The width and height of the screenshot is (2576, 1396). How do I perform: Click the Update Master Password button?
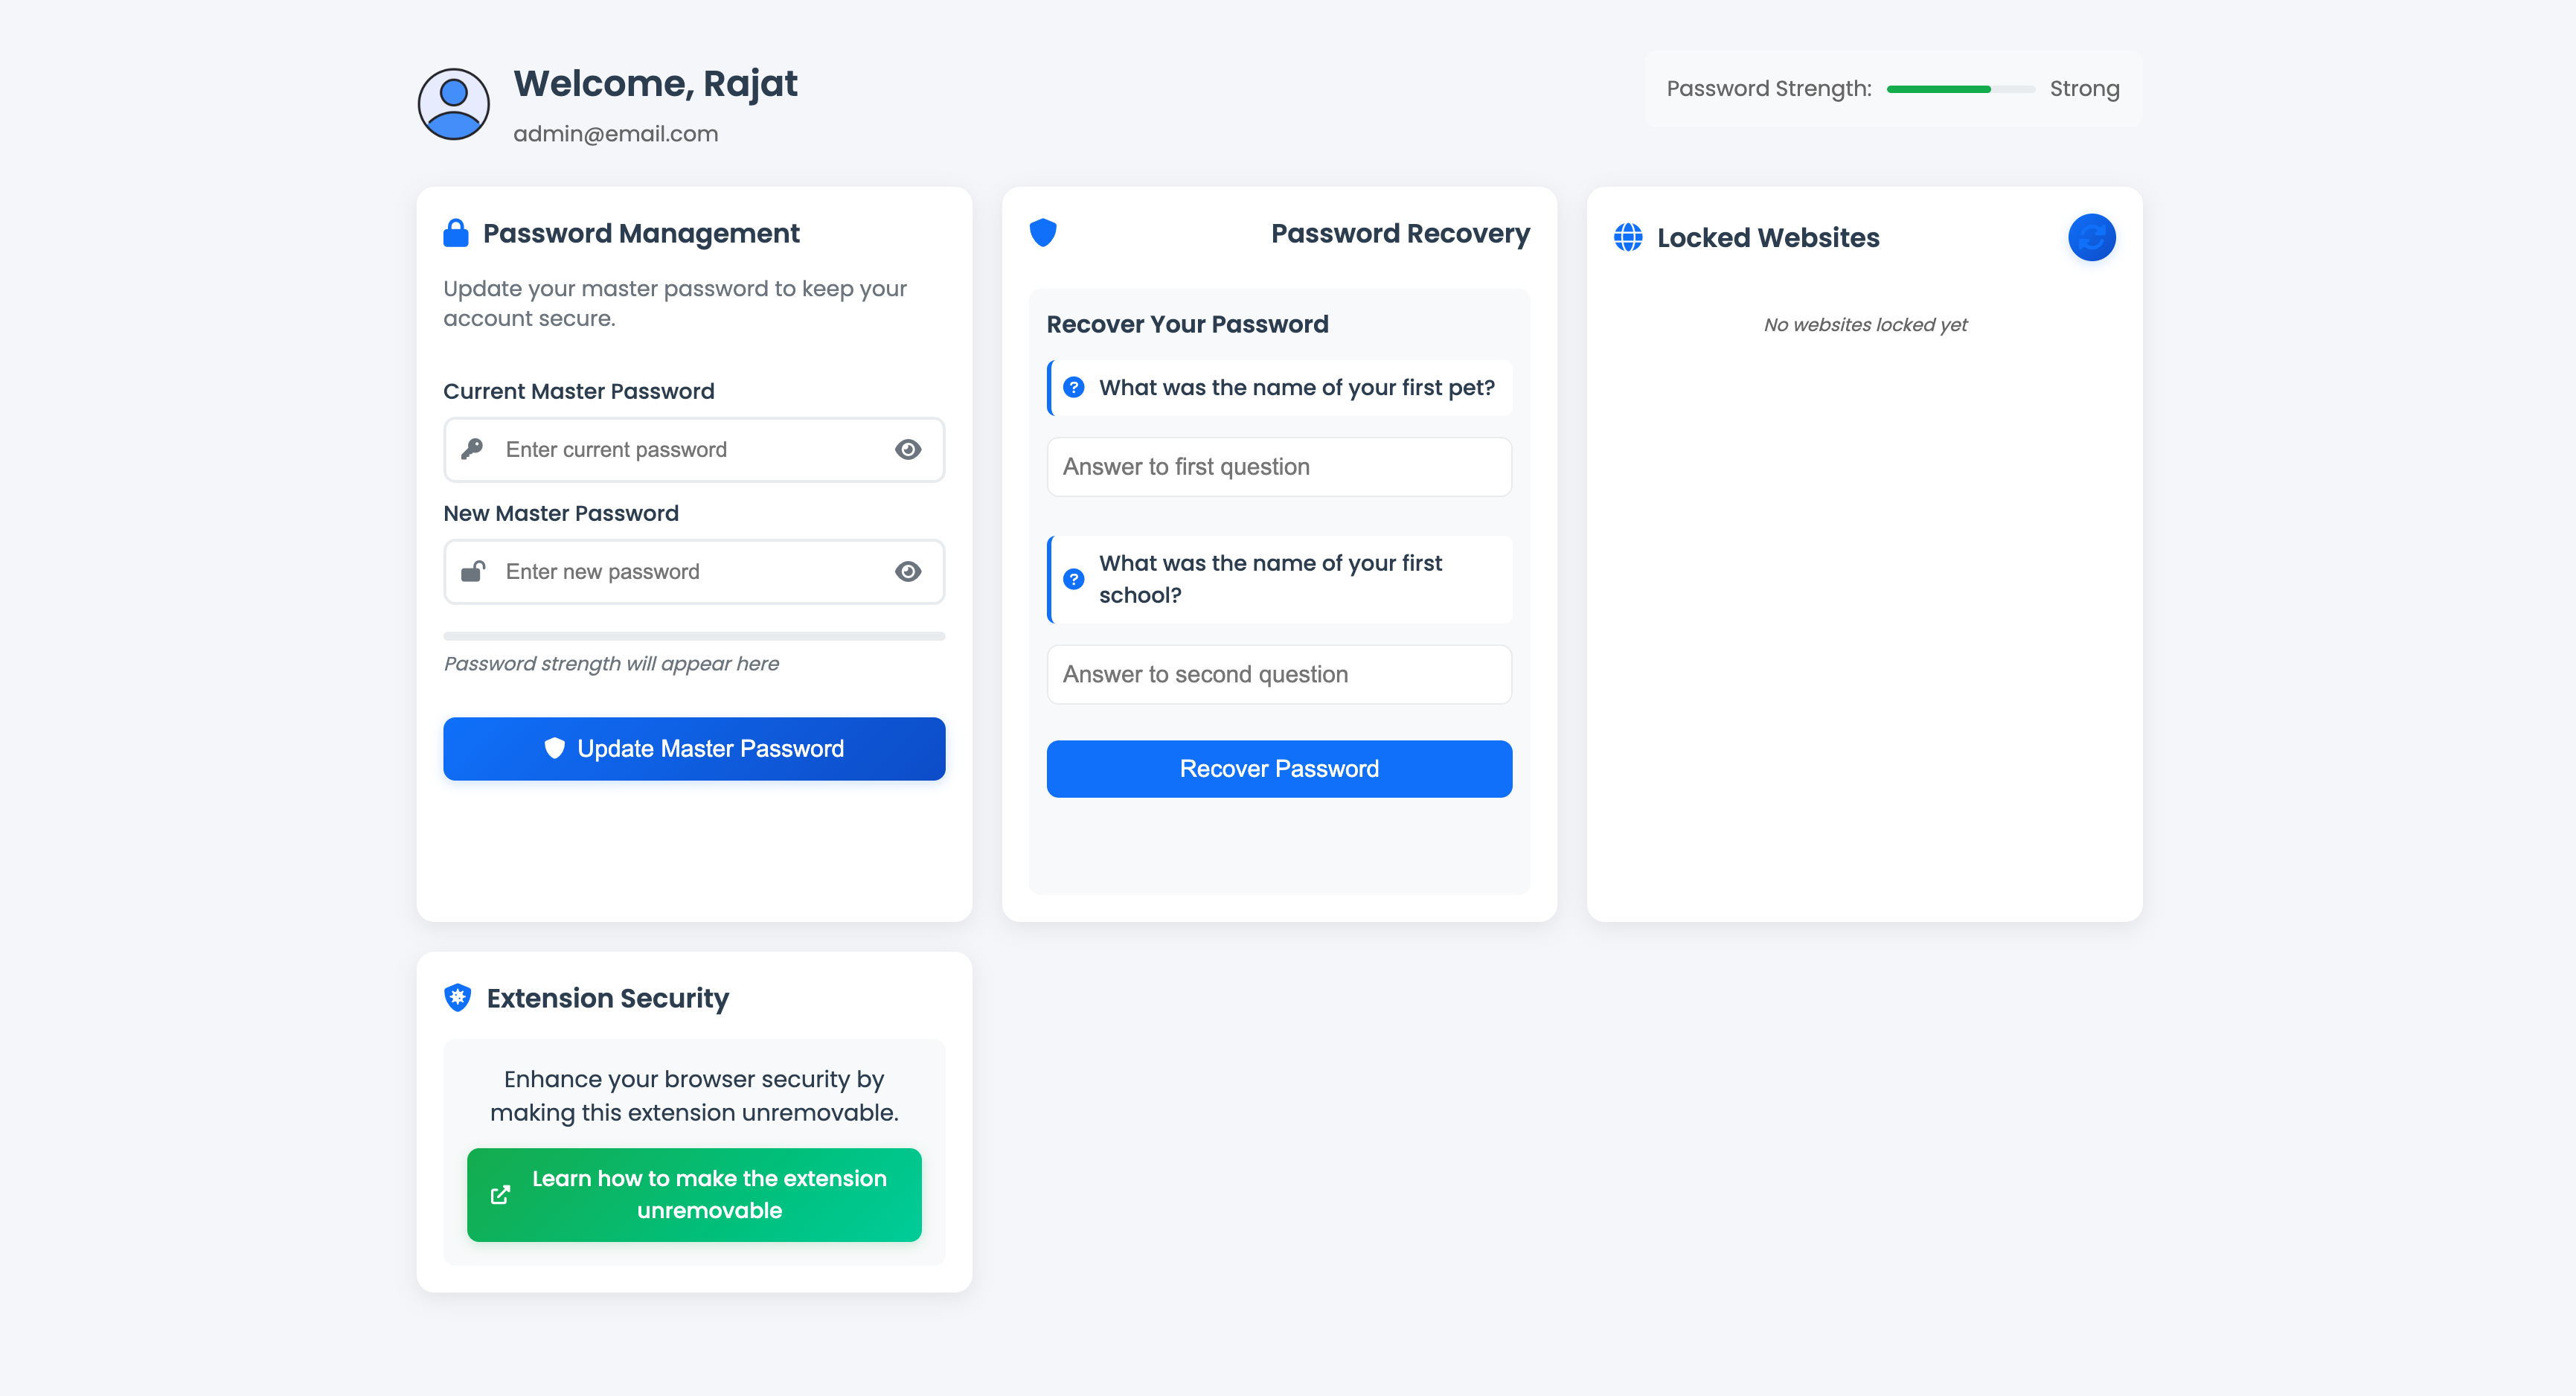pyautogui.click(x=694, y=748)
